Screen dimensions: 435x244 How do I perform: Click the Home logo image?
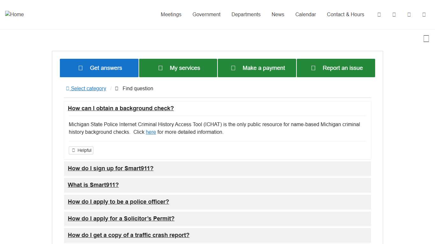(14, 14)
